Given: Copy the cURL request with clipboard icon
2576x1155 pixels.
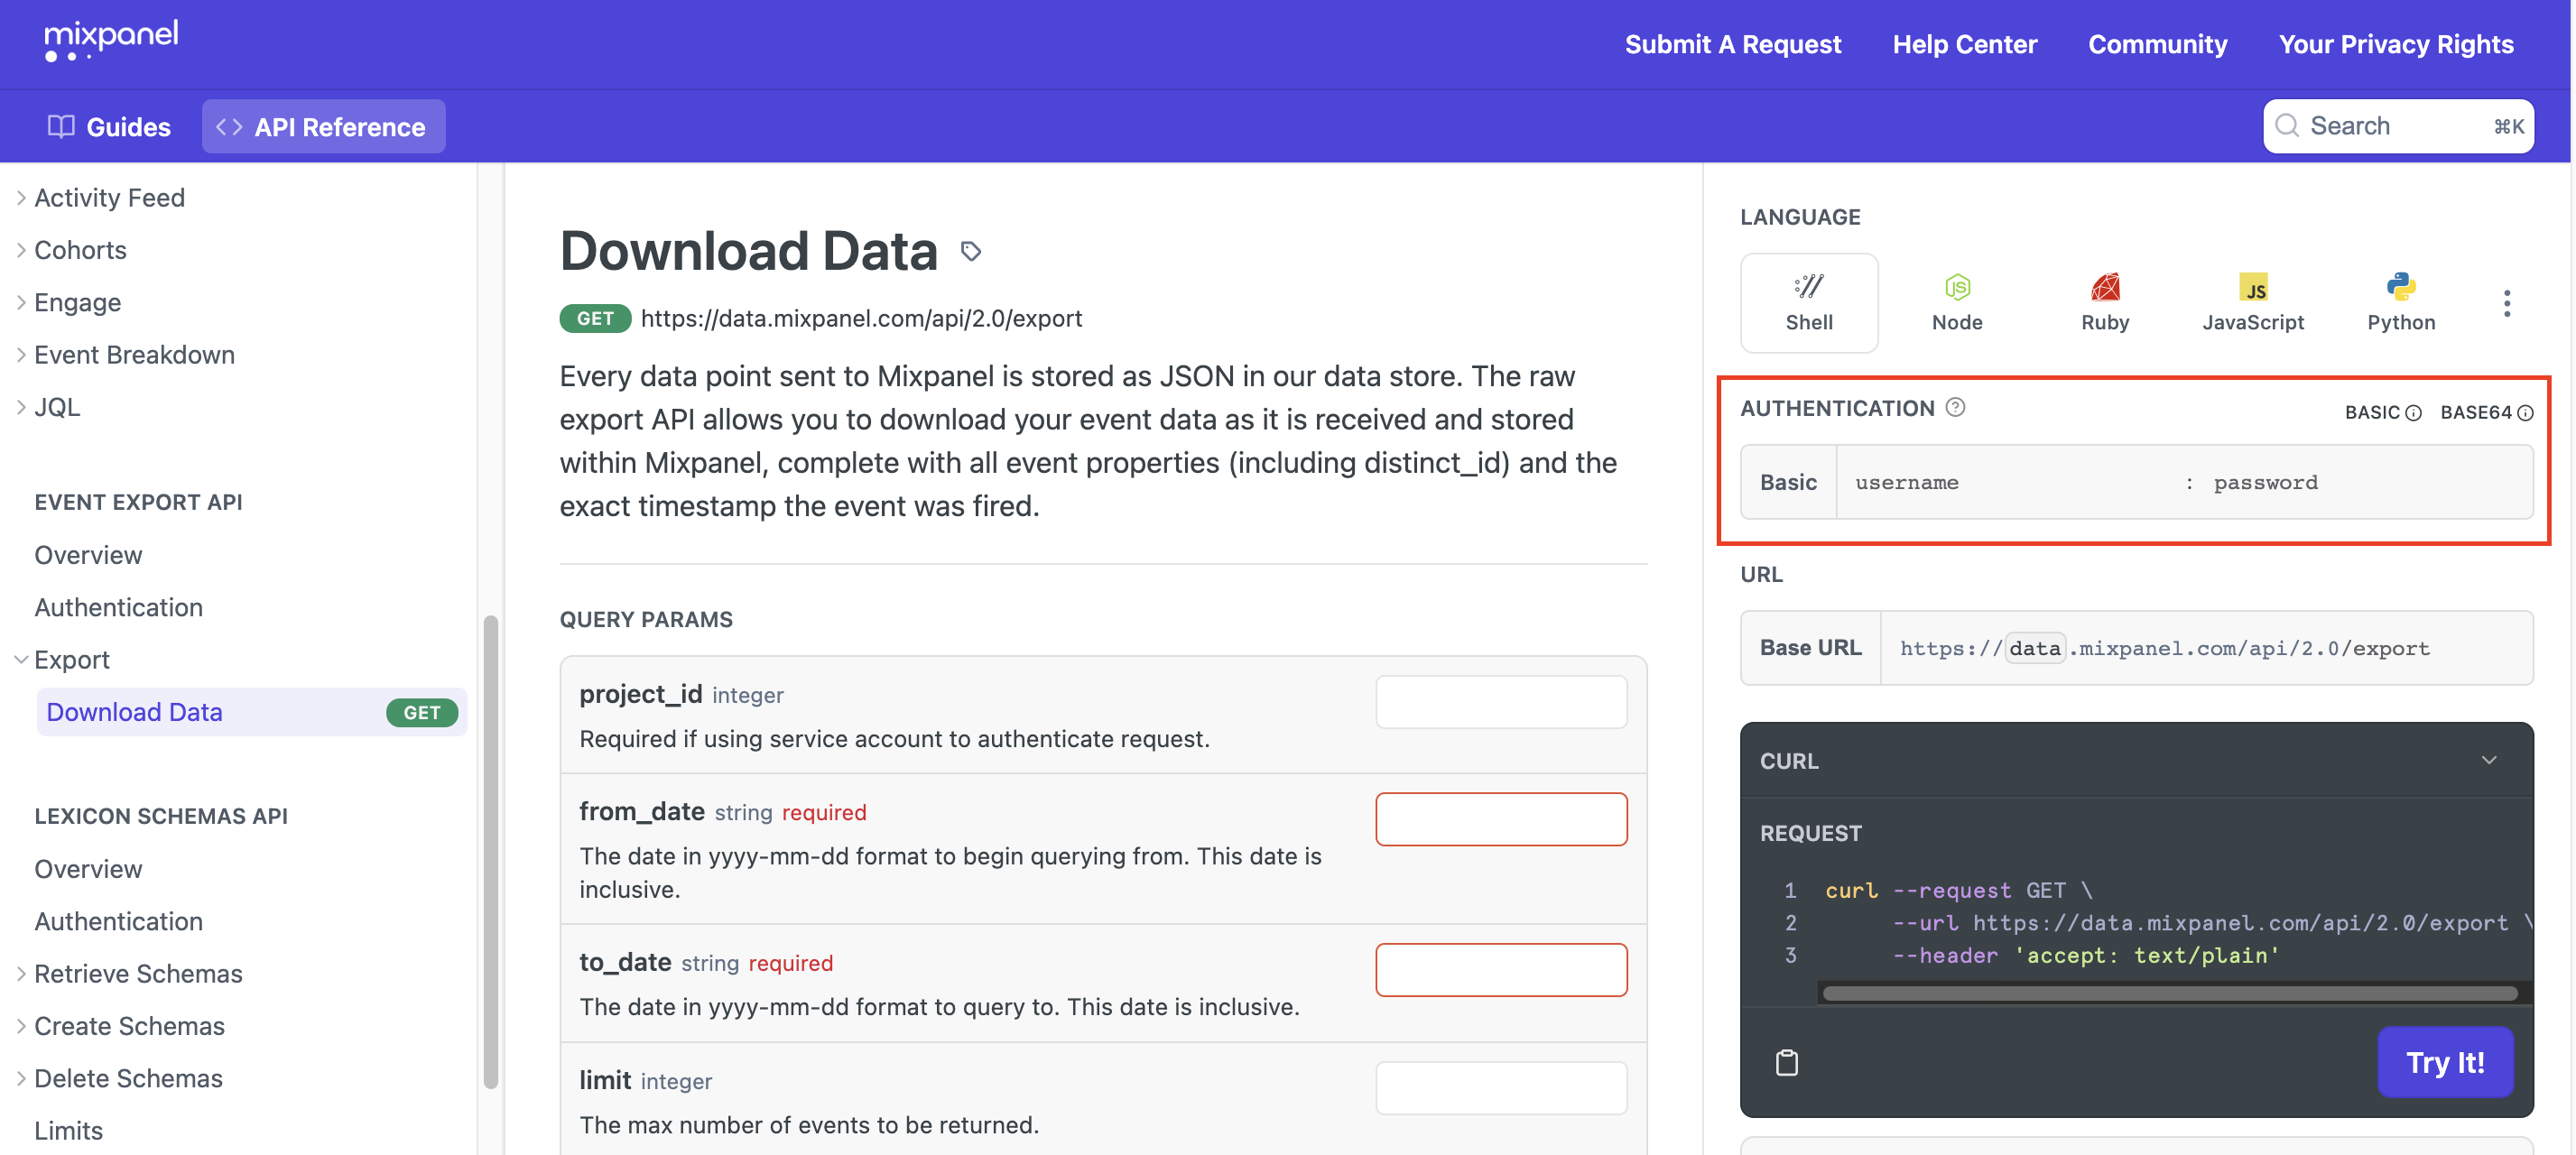Looking at the screenshot, I should [1786, 1062].
